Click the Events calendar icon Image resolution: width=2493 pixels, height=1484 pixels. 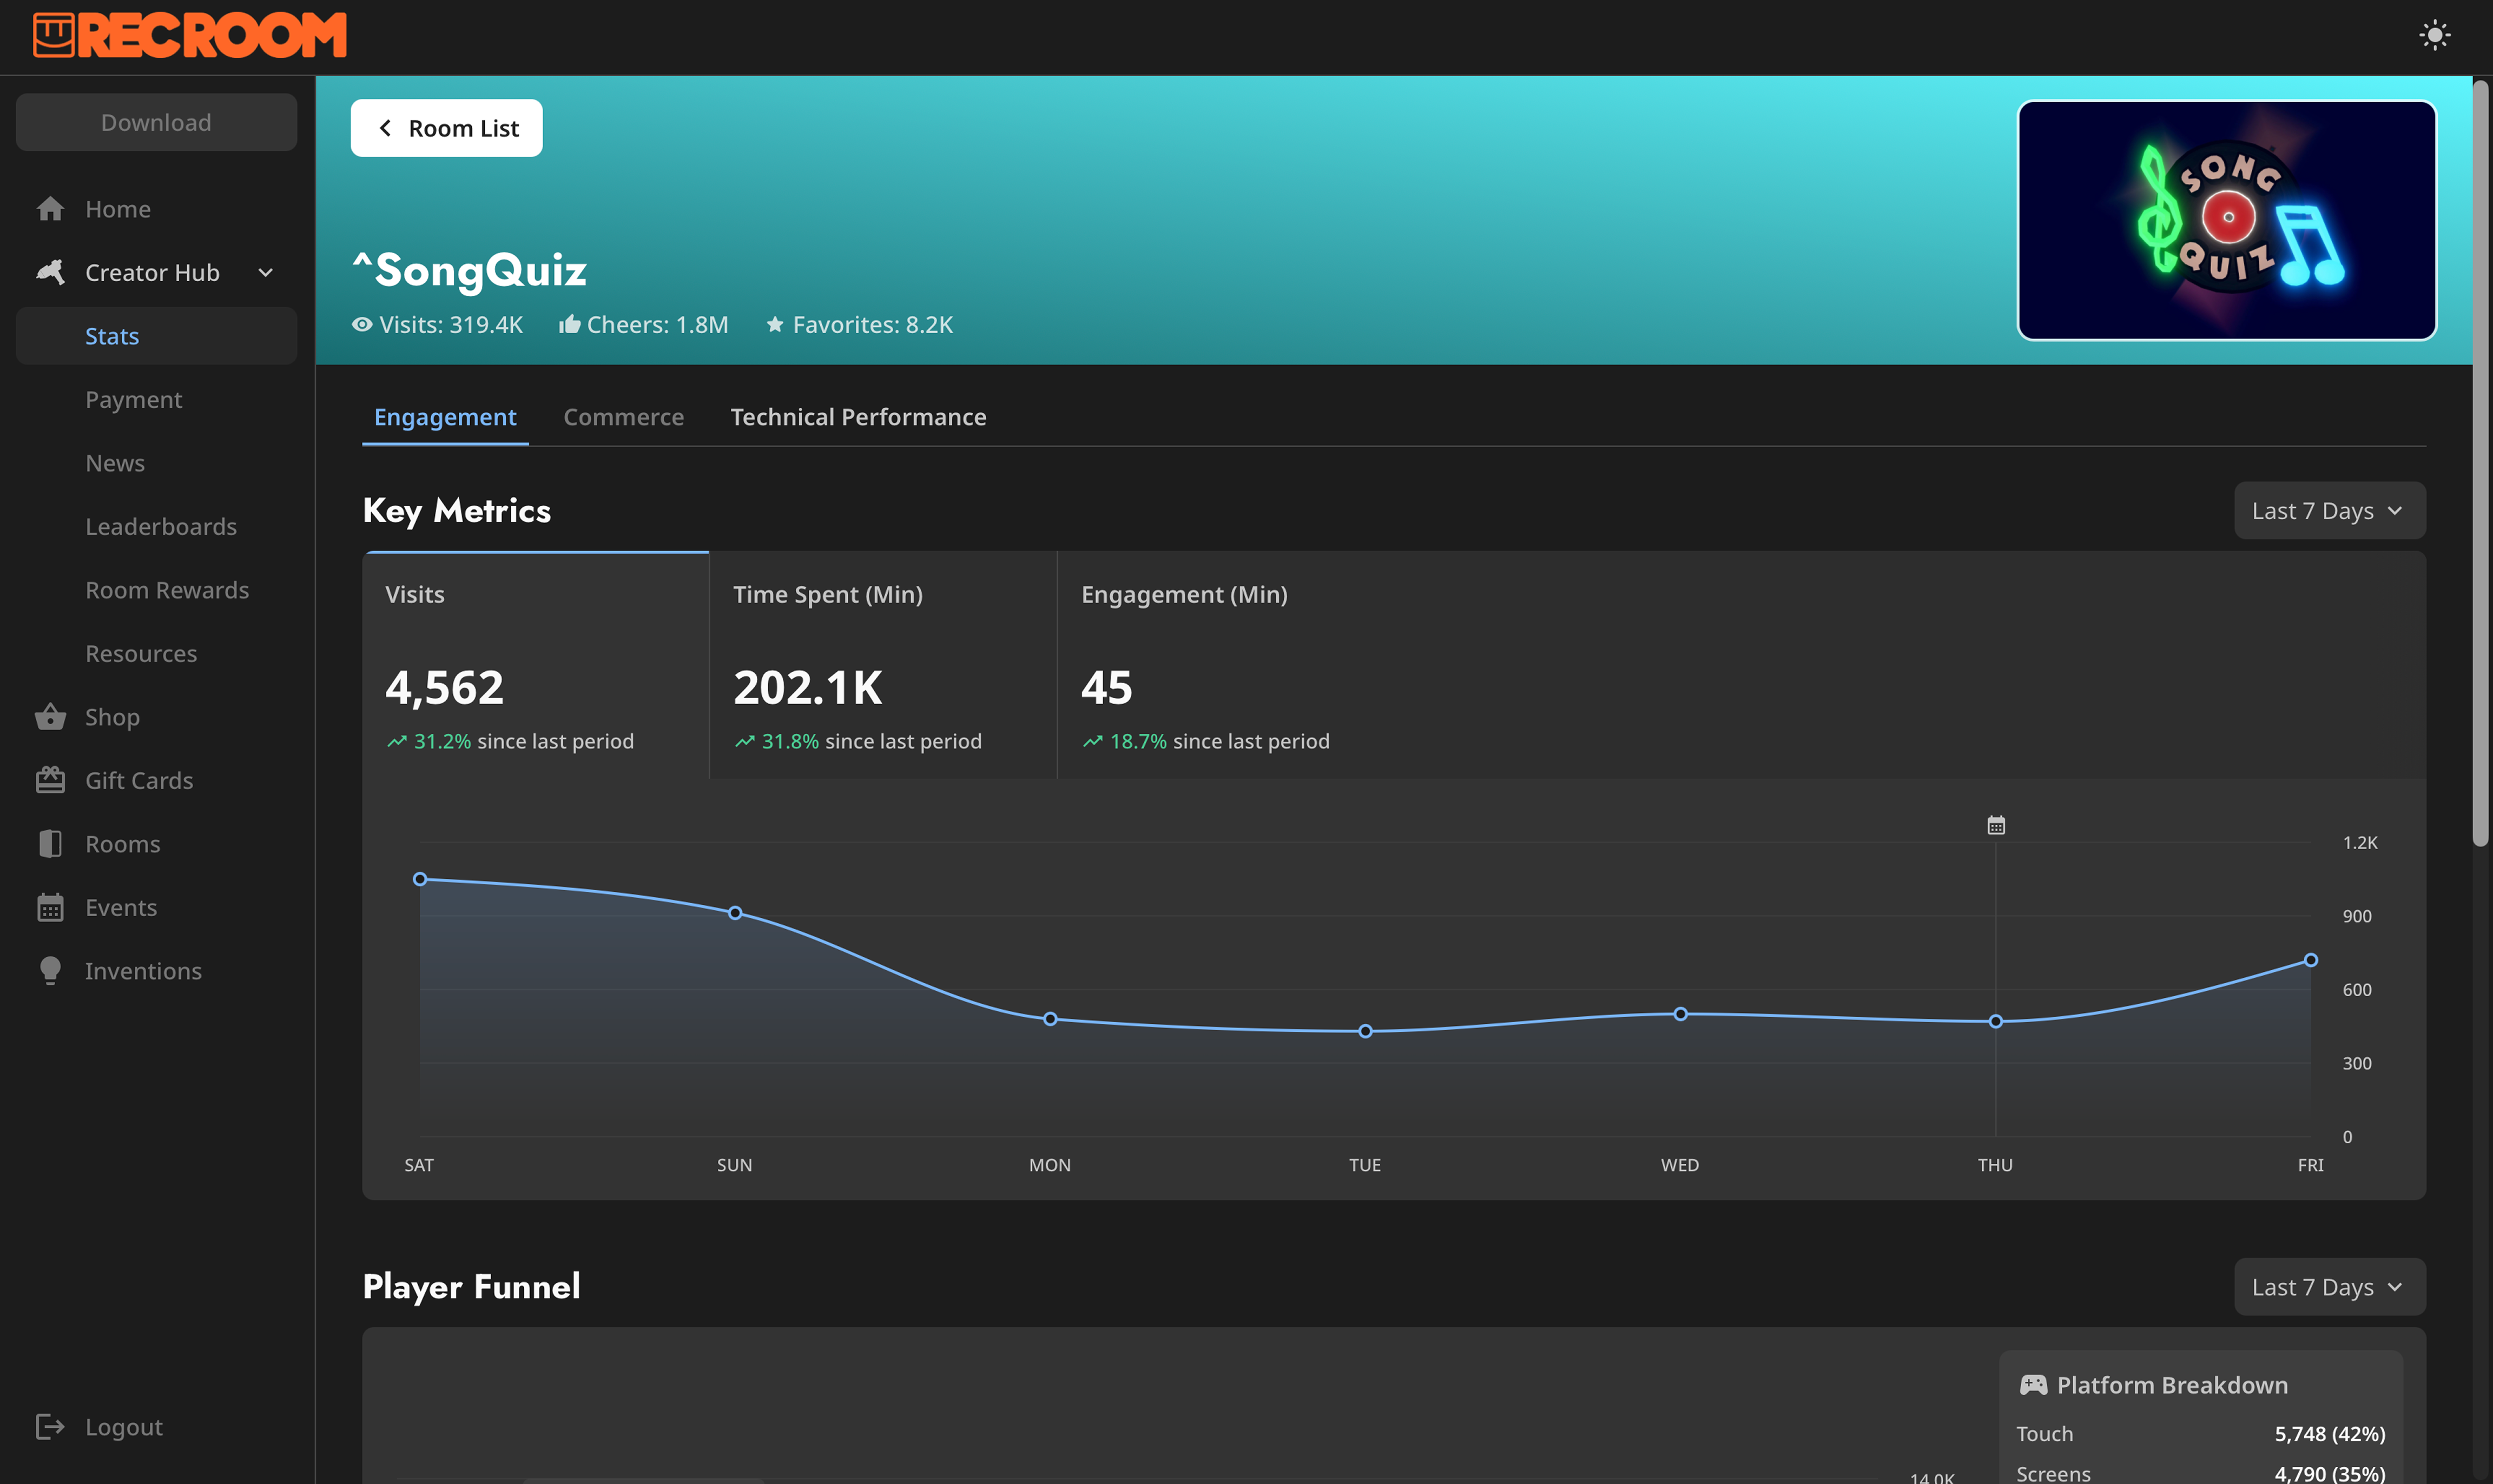click(50, 907)
